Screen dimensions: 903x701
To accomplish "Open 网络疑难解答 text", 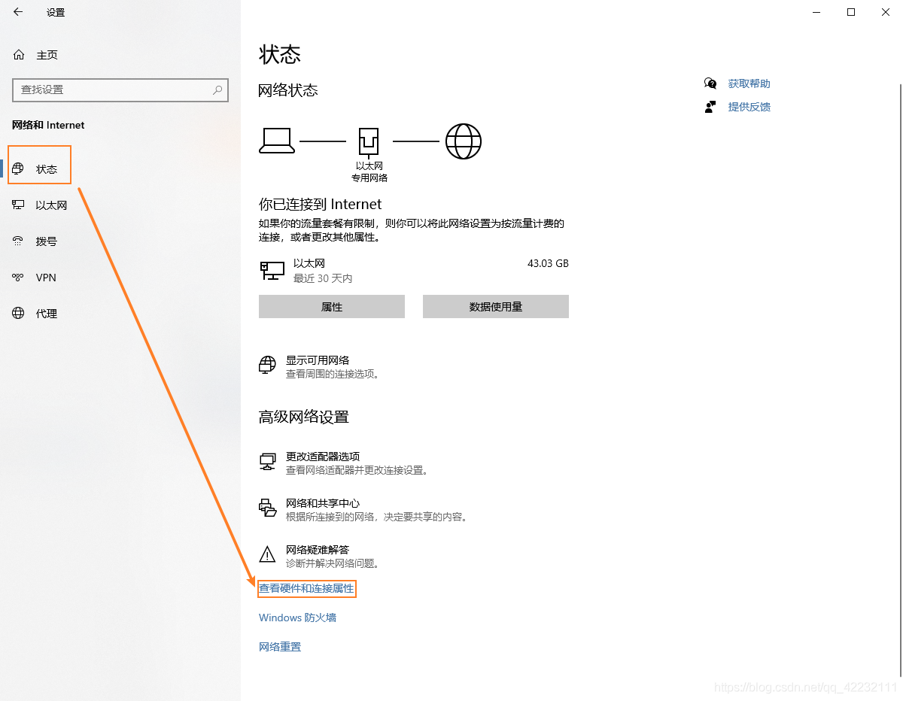I will coord(318,550).
